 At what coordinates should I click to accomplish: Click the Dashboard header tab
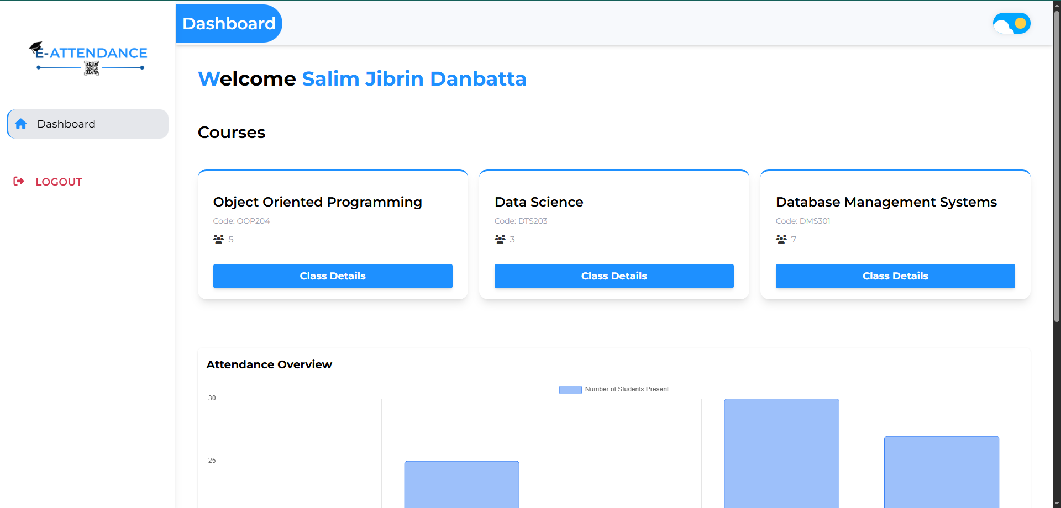[229, 23]
